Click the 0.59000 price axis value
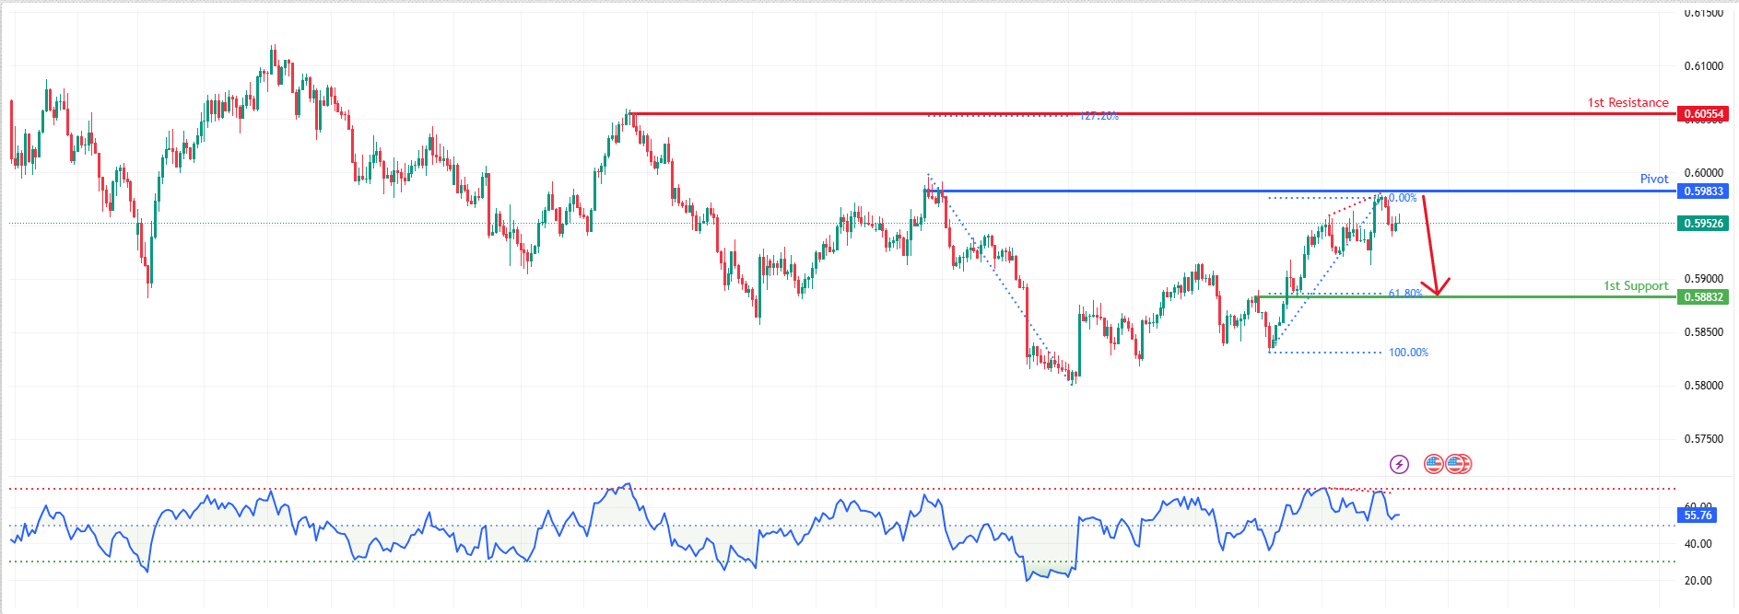 pos(1703,279)
